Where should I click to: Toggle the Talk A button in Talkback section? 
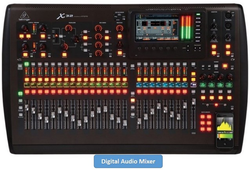click(x=228, y=47)
